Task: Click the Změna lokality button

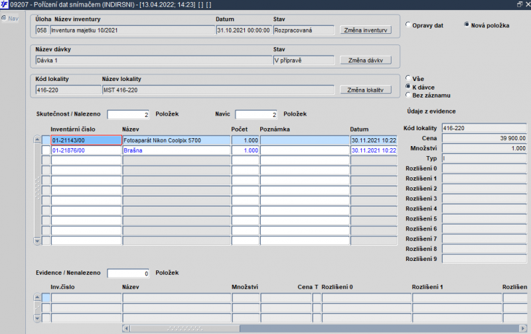Action: pyautogui.click(x=366, y=90)
